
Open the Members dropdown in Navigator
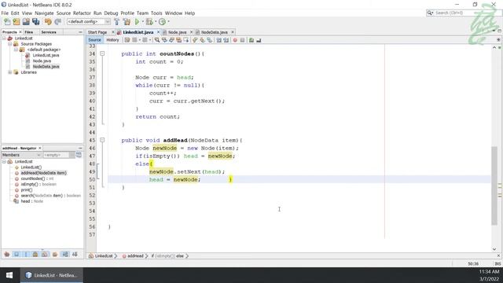[x=21, y=155]
